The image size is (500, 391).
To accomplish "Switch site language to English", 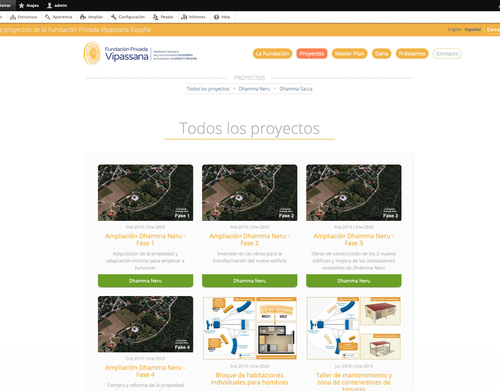I will tap(455, 29).
